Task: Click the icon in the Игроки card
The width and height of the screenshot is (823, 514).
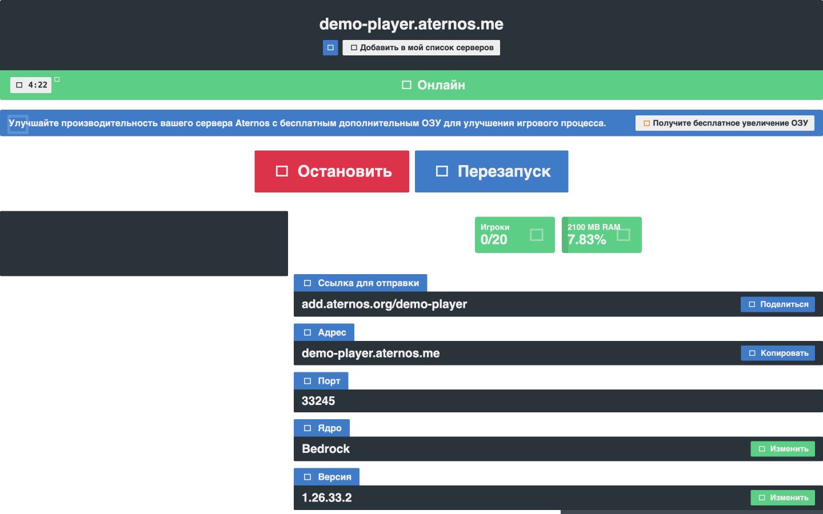Action: click(537, 235)
